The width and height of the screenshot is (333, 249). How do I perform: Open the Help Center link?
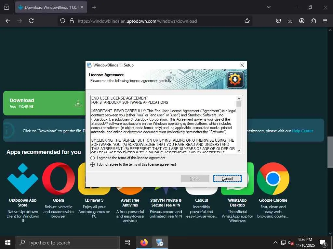(x=302, y=131)
